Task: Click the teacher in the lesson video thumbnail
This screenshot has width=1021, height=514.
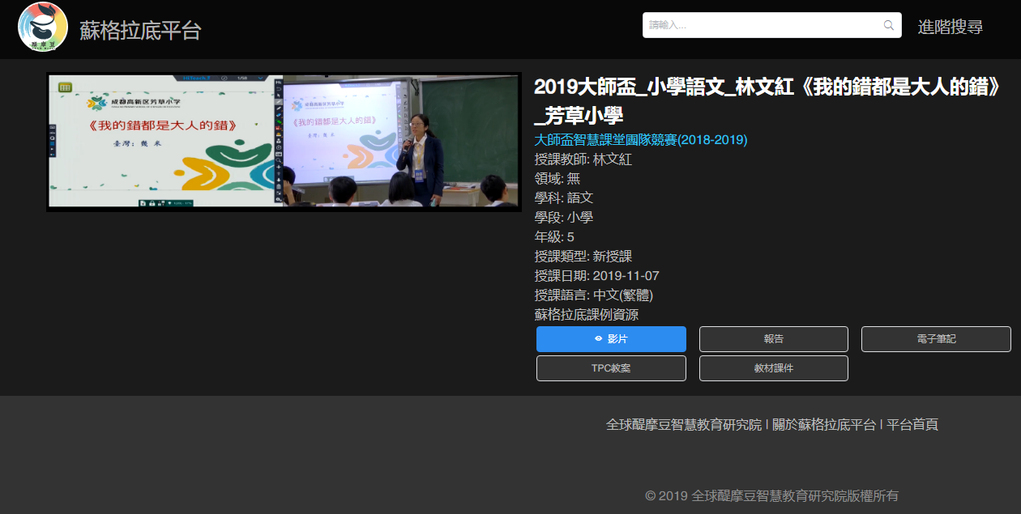Action: (423, 158)
